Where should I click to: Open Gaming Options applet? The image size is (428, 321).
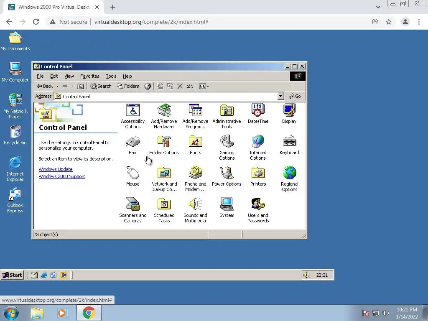(x=227, y=148)
